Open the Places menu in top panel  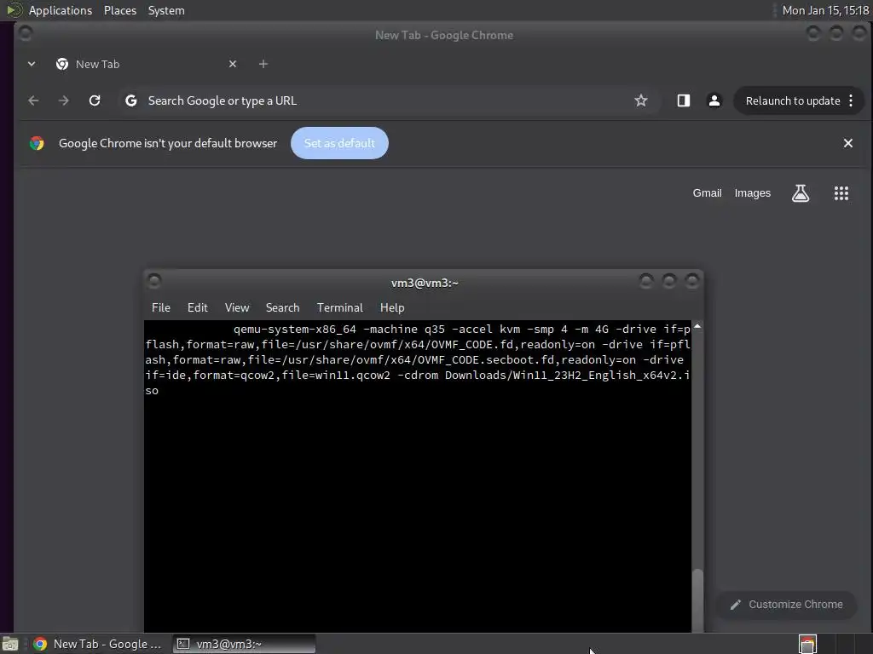point(120,10)
